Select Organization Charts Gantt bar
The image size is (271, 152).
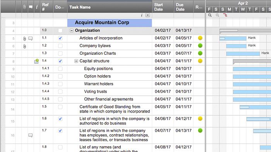click(x=243, y=54)
